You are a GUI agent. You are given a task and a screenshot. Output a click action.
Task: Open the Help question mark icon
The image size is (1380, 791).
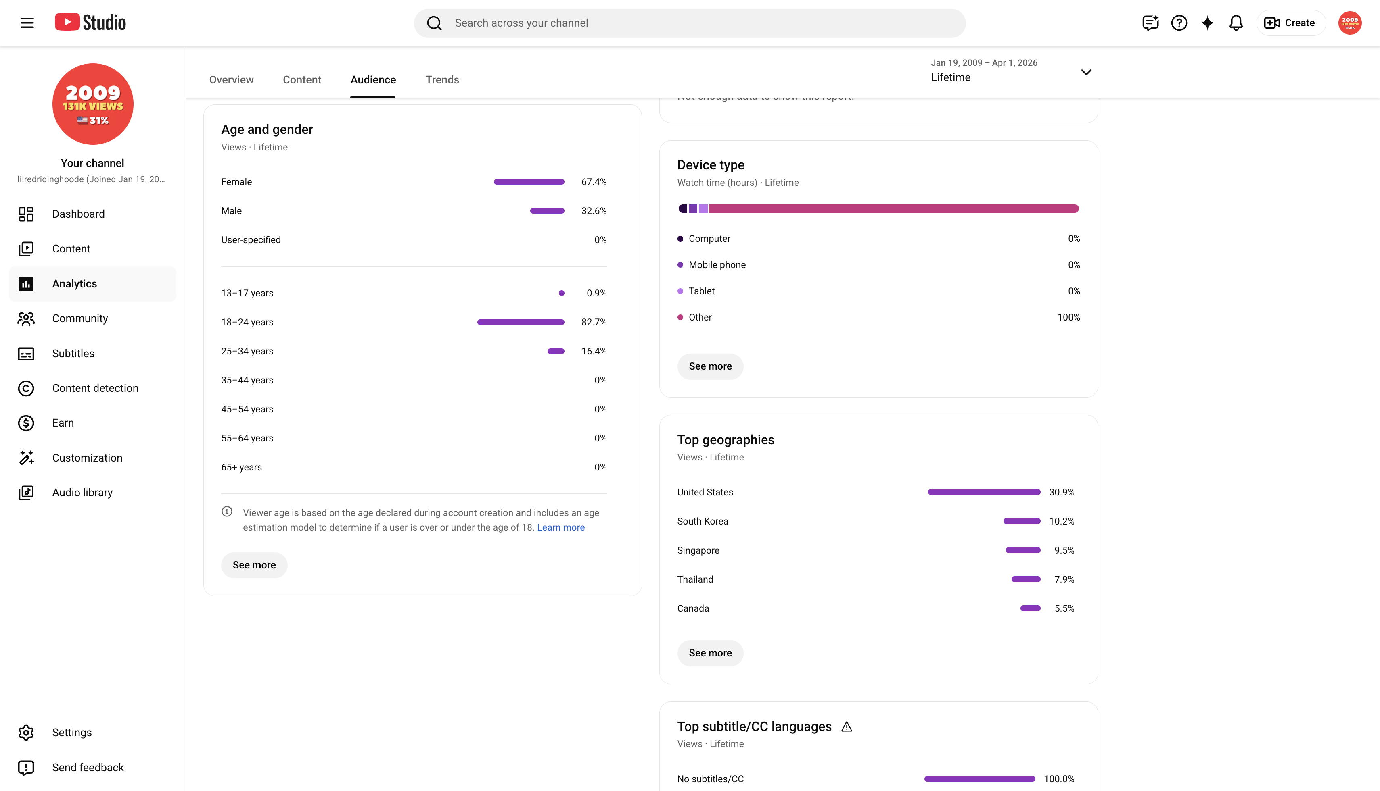click(1179, 23)
